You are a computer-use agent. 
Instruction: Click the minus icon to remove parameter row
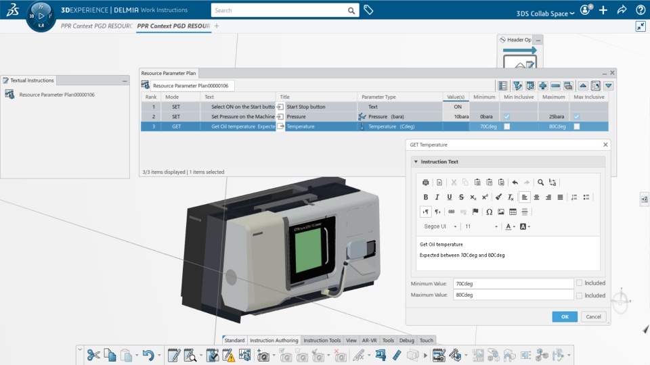[555, 86]
